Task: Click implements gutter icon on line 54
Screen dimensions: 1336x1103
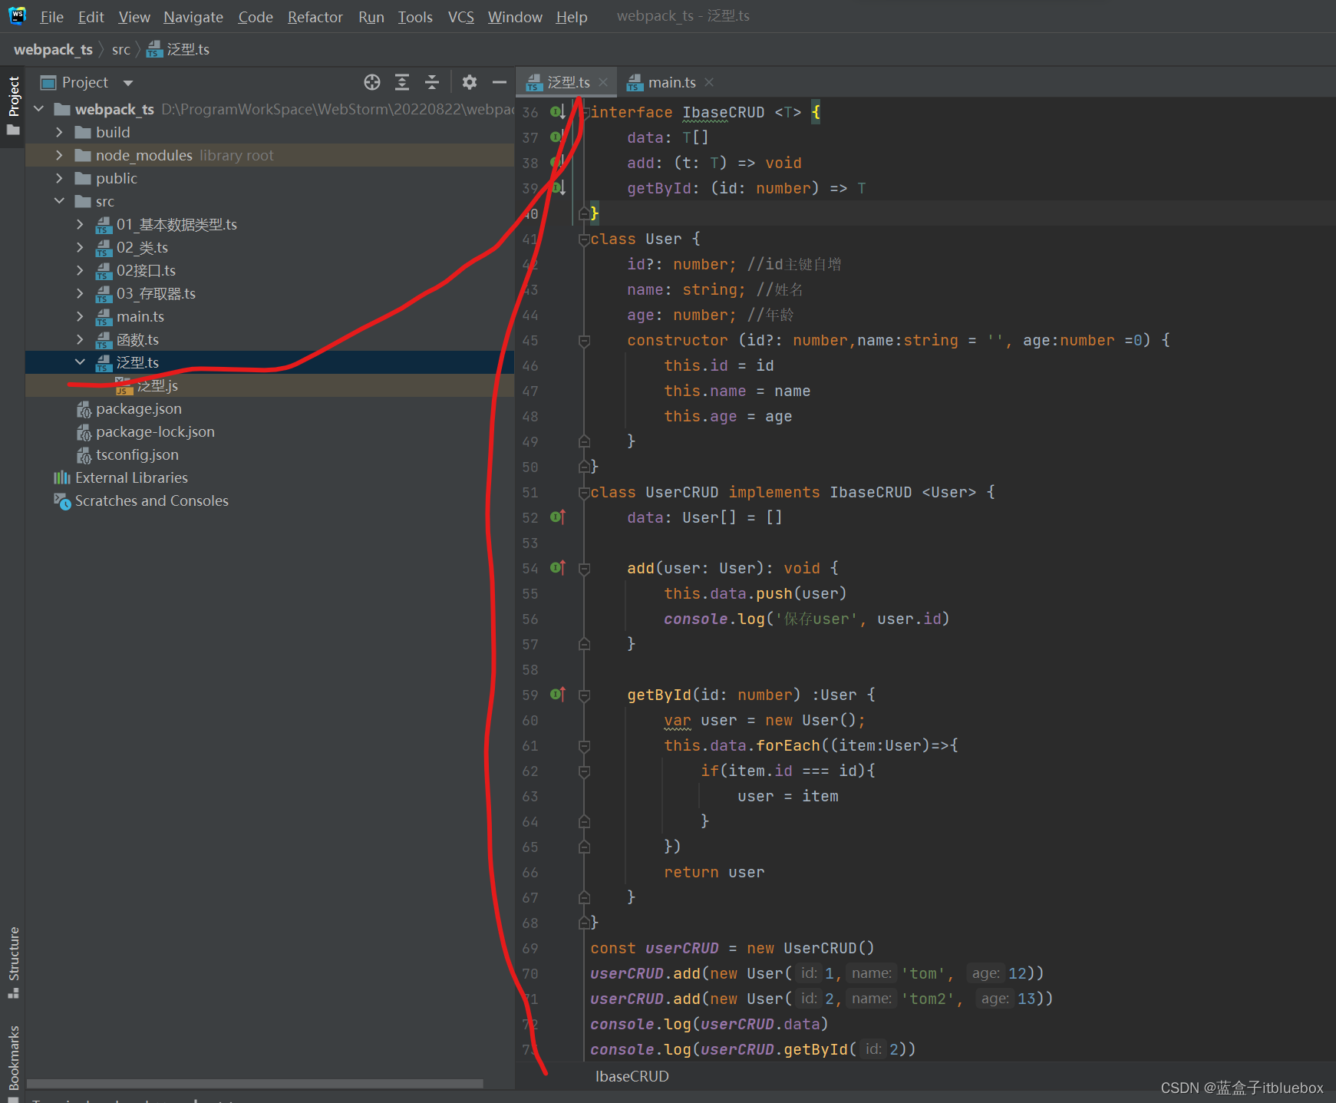Action: click(558, 568)
